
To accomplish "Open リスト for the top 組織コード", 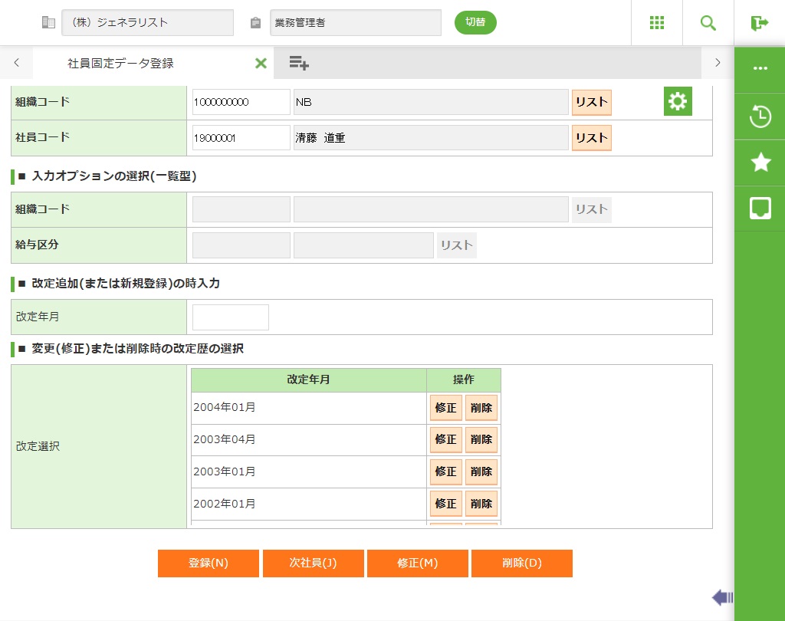I will click(591, 102).
